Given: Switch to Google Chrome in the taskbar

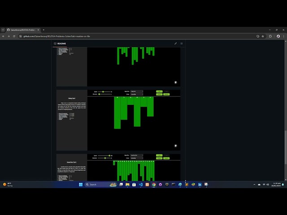Looking at the screenshot, I should point(154,185).
